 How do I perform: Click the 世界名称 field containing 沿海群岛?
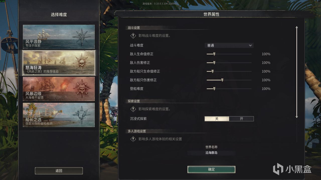pos(211,153)
